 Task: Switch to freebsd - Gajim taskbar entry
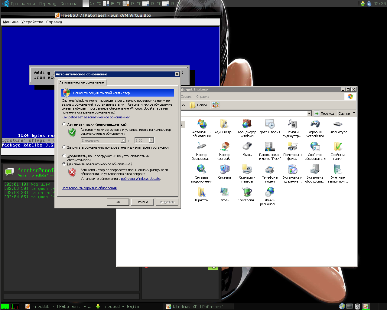tap(117, 306)
